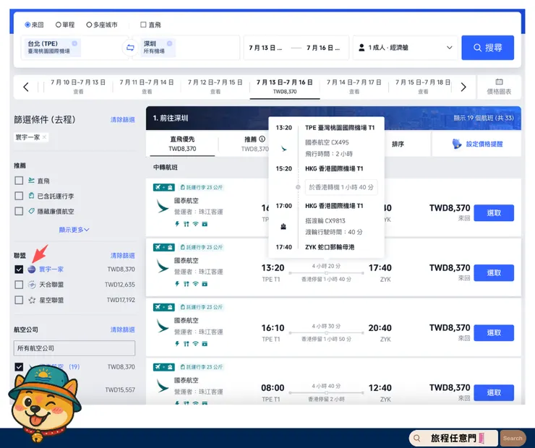Click Cathay Pacific logo on 16:10 flight

pos(163,327)
